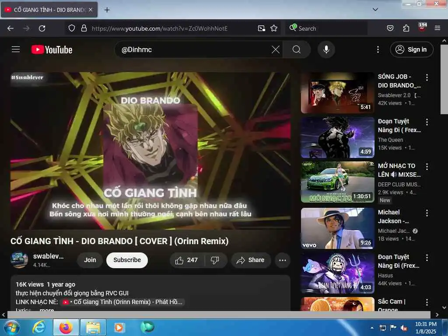The width and height of the screenshot is (448, 336).
Task: Open the swablev... channel name
Action: 48,256
